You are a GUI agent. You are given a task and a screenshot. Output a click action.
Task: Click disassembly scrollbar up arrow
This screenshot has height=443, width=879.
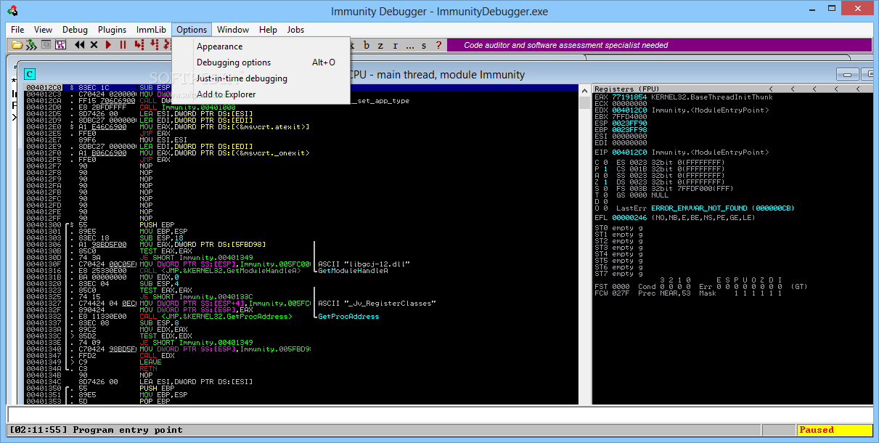click(x=584, y=89)
